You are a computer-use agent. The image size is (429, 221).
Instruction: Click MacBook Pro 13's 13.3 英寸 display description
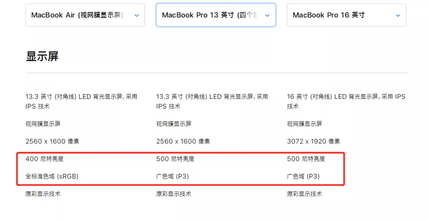pos(212,101)
